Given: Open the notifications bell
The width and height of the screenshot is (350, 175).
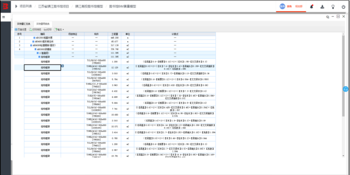Looking at the screenshot, I should pyautogui.click(x=311, y=7).
